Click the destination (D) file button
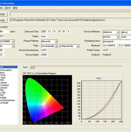Viewport: 131px width, 132px height. tap(3, 20)
